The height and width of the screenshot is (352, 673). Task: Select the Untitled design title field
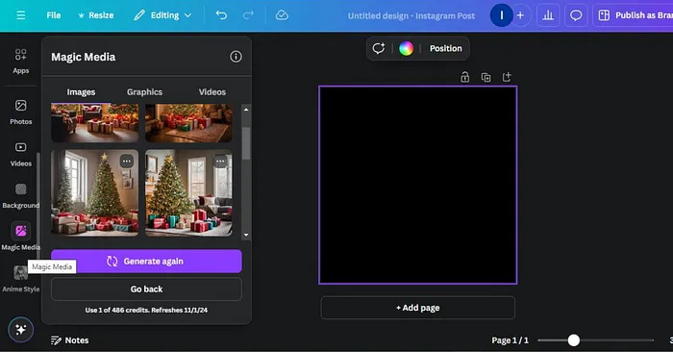tap(411, 16)
